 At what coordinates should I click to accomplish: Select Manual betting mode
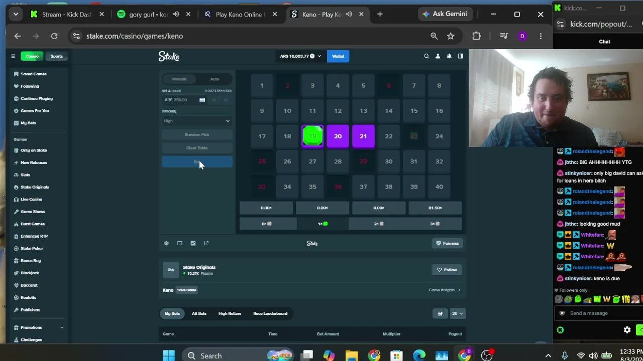point(179,79)
